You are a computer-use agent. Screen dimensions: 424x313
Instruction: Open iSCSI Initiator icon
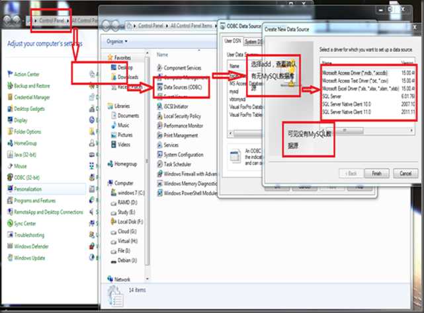coord(160,106)
